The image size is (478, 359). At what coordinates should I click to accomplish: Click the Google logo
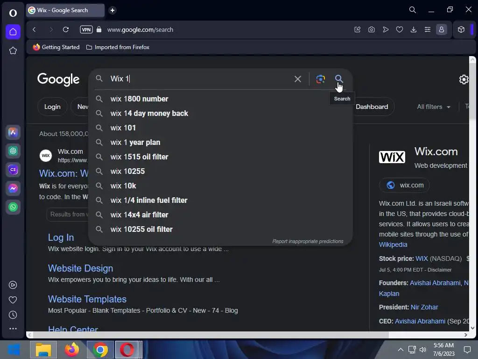coord(58,79)
